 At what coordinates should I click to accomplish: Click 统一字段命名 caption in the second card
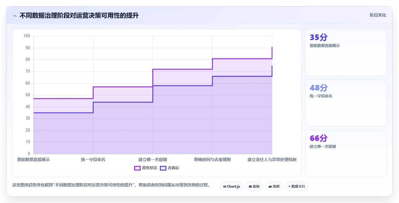[321, 96]
